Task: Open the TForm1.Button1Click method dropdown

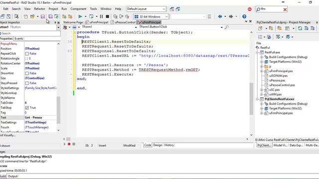Action: pos(221,27)
